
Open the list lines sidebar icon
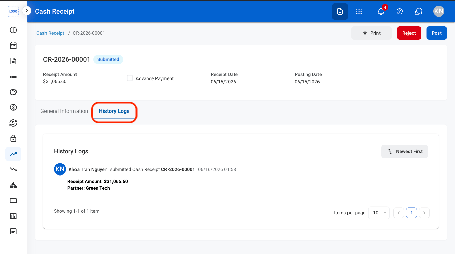pyautogui.click(x=13, y=76)
